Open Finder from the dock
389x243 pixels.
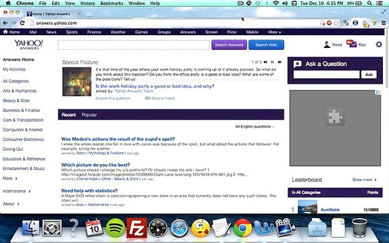click(30, 227)
